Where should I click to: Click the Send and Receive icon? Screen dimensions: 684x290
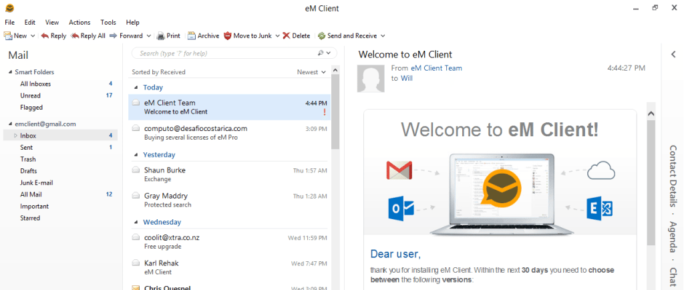321,36
